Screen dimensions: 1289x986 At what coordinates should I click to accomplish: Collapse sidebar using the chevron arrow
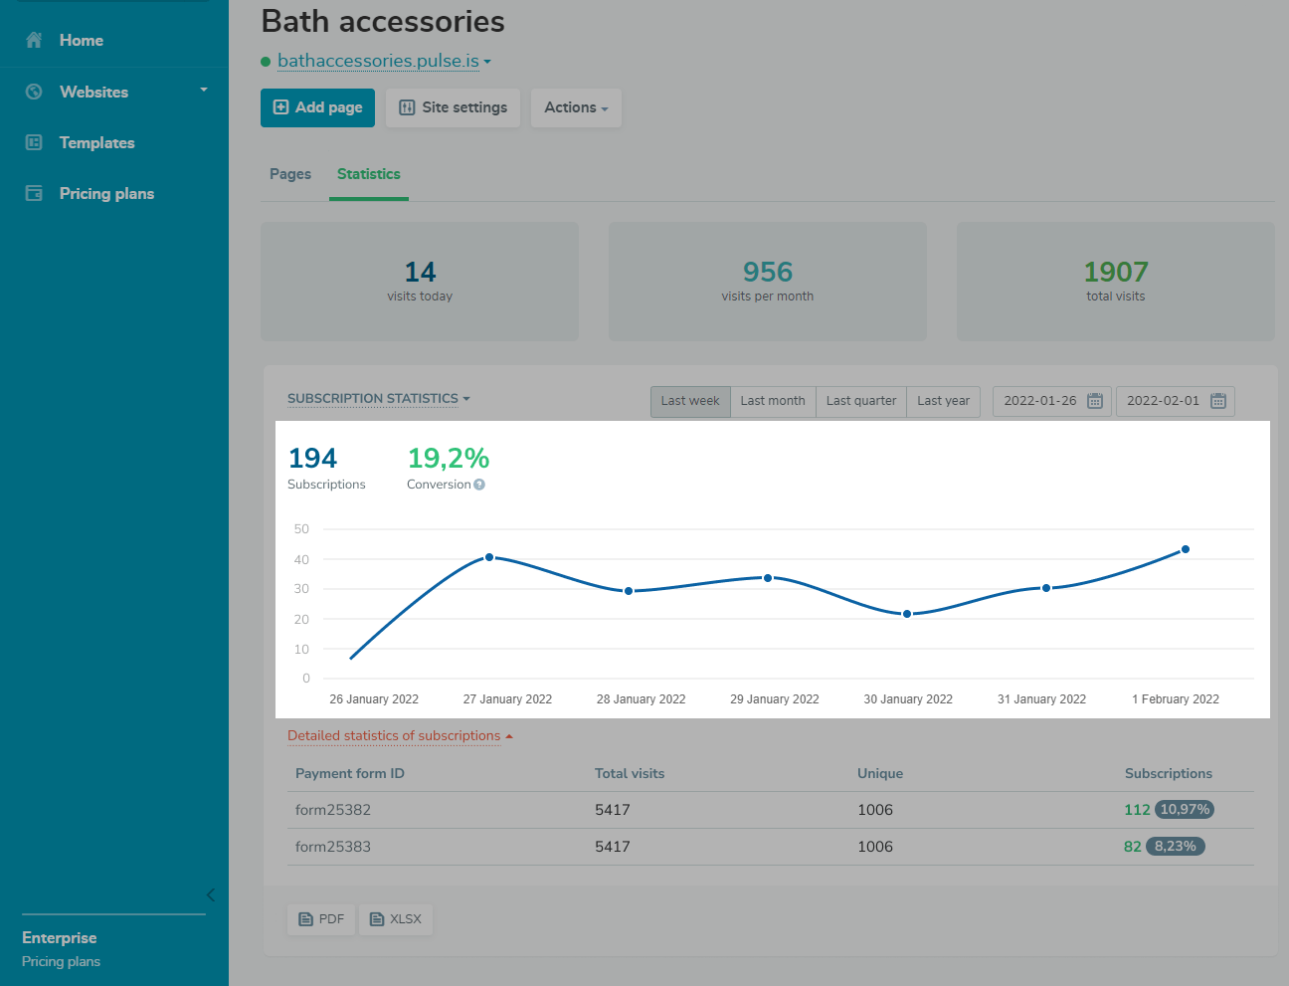(x=210, y=895)
